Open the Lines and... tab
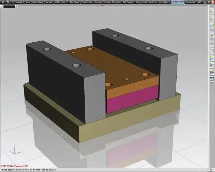Screen dimensions: 215x172 pos(190,2)
